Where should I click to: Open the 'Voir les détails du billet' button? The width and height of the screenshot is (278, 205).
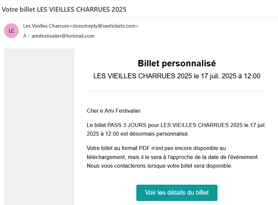coord(177,193)
